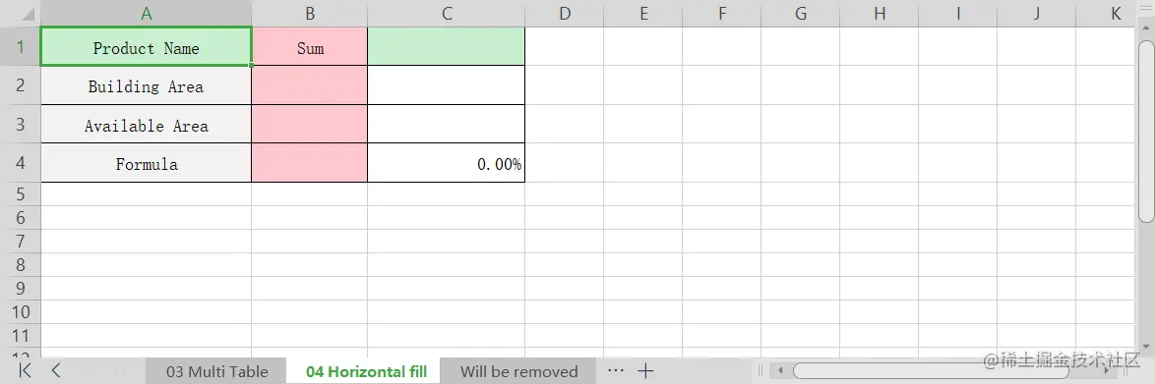Select the pink Sum cell
The height and width of the screenshot is (384, 1155).
(x=309, y=48)
